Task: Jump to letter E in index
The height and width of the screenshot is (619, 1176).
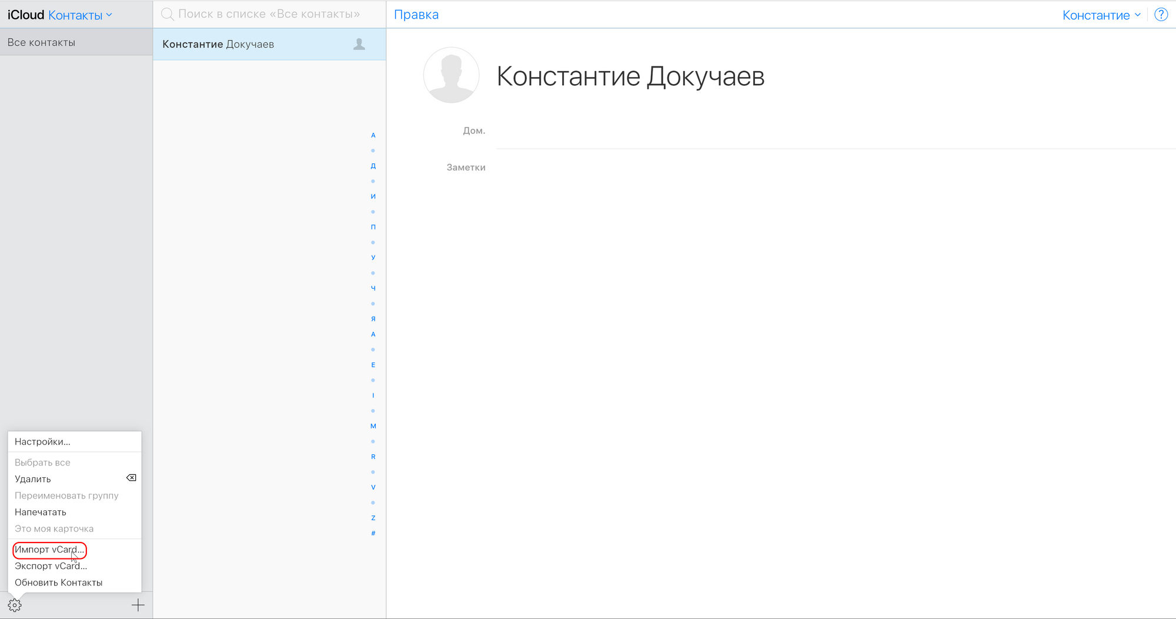Action: pos(373,365)
